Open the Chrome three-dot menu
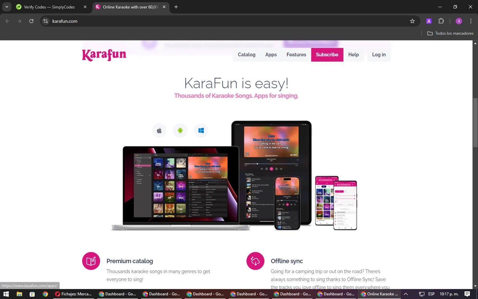Image resolution: width=478 pixels, height=299 pixels. pyautogui.click(x=471, y=21)
